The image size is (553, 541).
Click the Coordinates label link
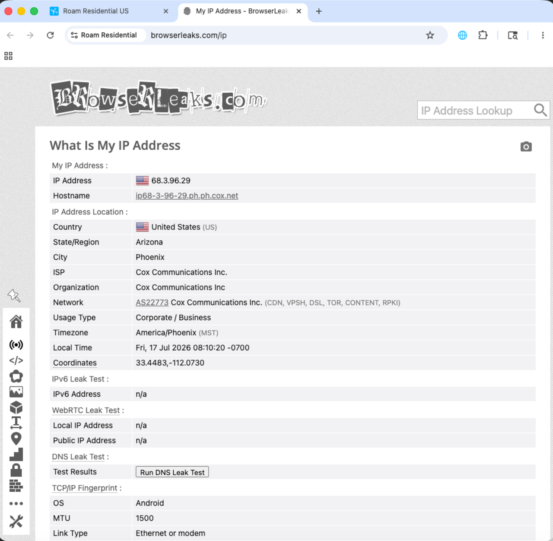(75, 363)
